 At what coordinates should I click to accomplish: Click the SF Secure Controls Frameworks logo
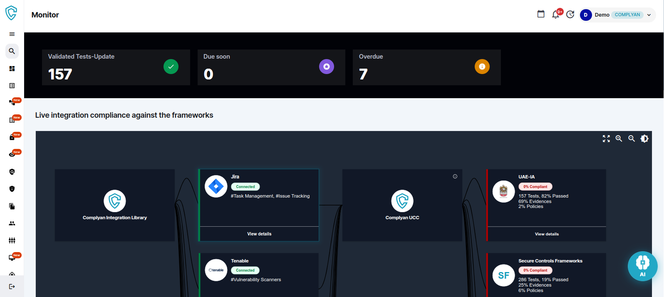click(x=503, y=275)
